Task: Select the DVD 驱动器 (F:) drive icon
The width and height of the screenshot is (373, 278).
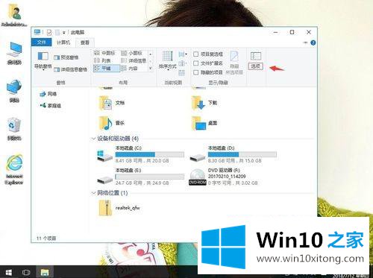Action: 198,177
